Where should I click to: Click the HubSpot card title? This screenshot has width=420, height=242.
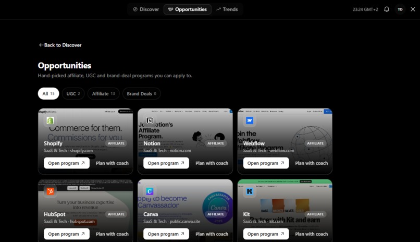pyautogui.click(x=55, y=214)
